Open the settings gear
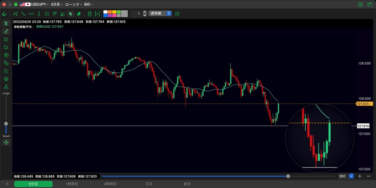The width and height of the screenshot is (376, 188). [x=360, y=4]
